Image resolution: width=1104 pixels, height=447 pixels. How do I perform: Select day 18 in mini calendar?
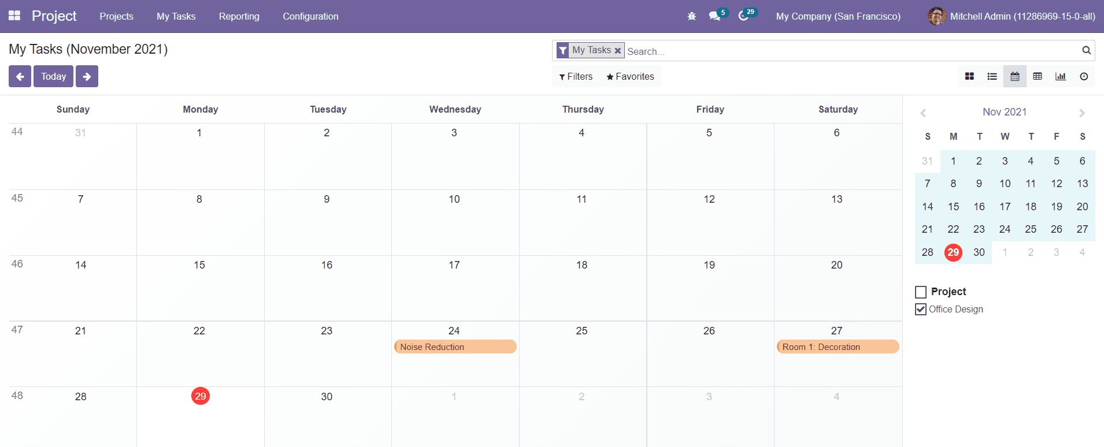click(1031, 207)
